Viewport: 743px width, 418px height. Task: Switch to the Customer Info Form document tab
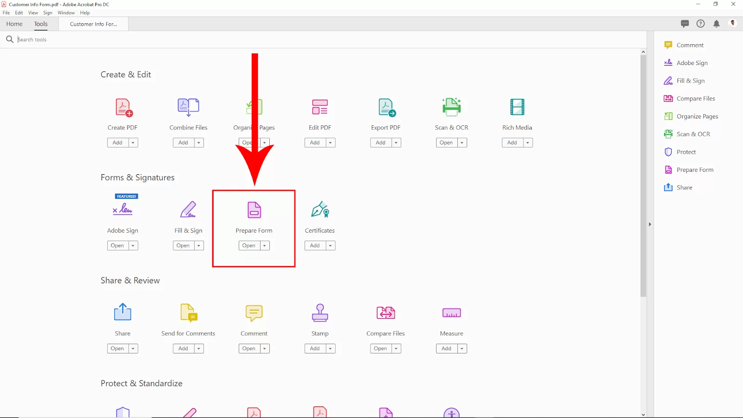coord(93,24)
